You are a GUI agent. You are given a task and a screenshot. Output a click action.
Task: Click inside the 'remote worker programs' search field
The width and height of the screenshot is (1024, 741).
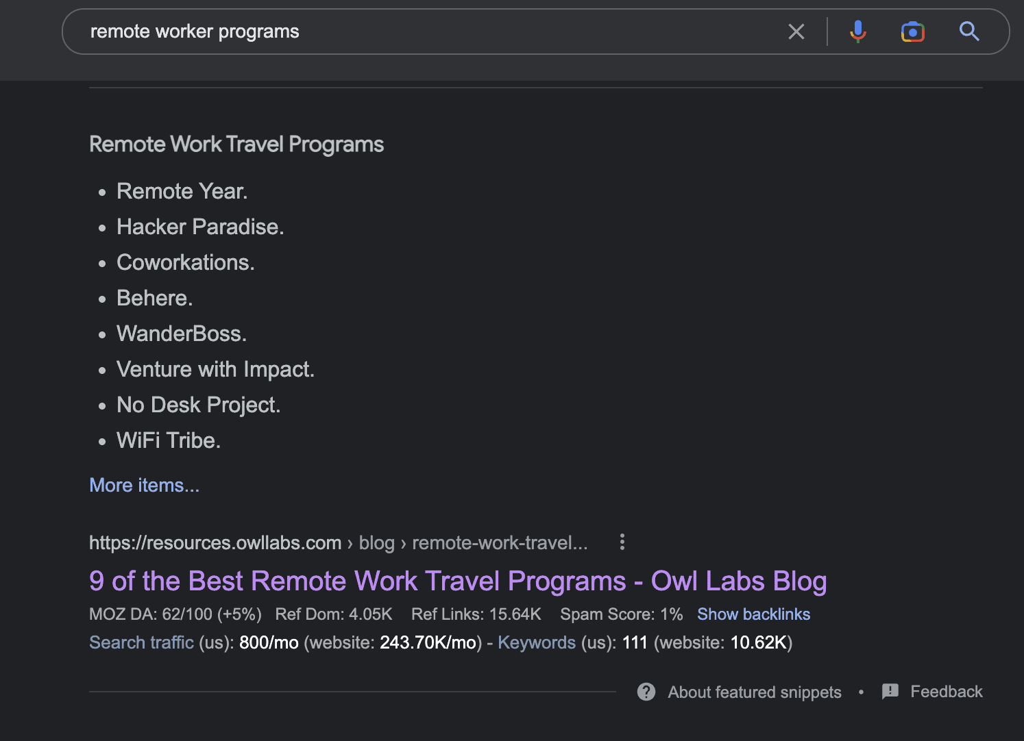[x=411, y=32]
